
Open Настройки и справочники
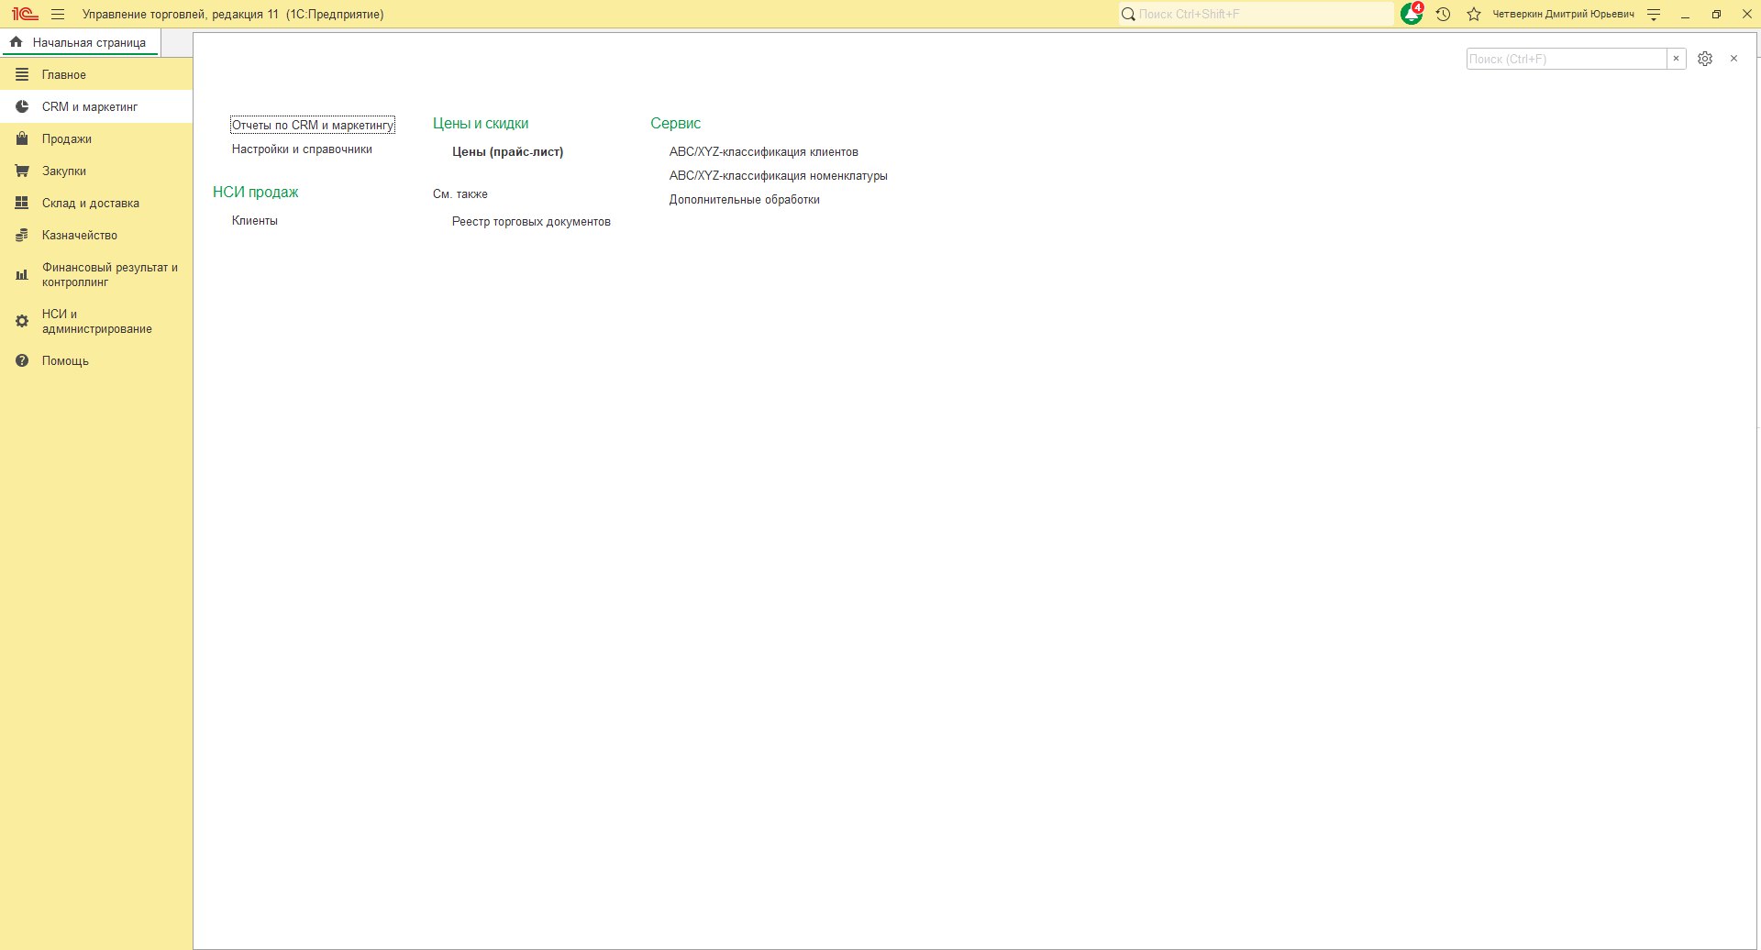[x=302, y=149]
